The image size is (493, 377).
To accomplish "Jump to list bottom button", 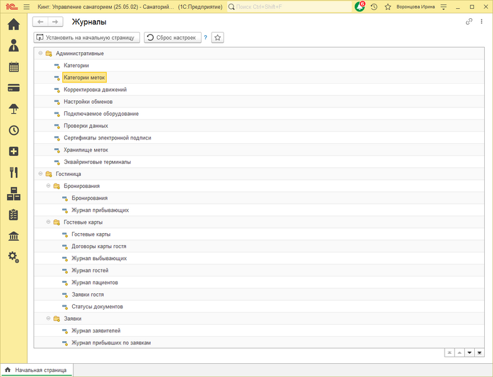I will click(x=479, y=352).
